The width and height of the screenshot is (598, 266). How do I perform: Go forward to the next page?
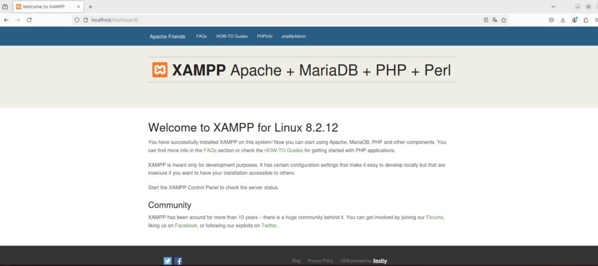pos(18,20)
